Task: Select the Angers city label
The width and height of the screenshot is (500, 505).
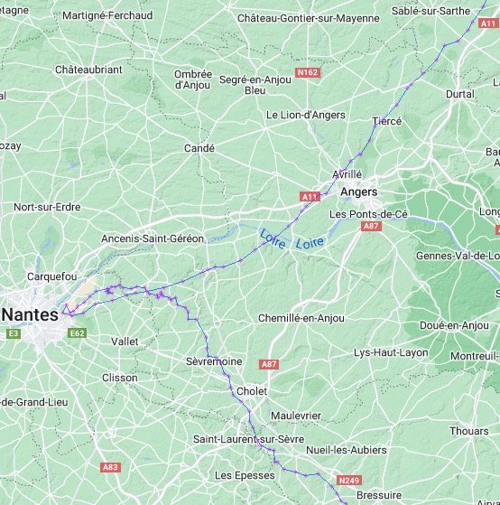Action: (x=359, y=192)
